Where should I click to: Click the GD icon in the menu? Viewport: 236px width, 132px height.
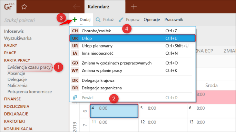point(75,63)
